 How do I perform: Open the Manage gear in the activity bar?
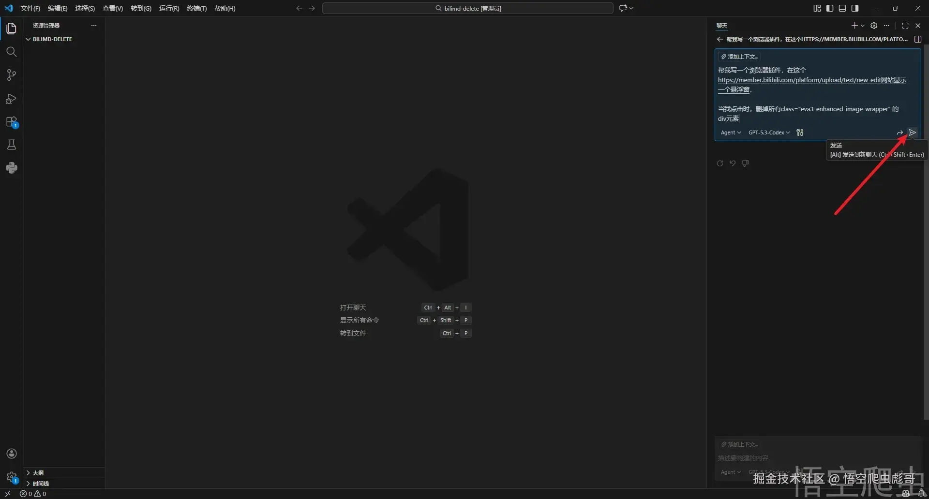(12, 477)
